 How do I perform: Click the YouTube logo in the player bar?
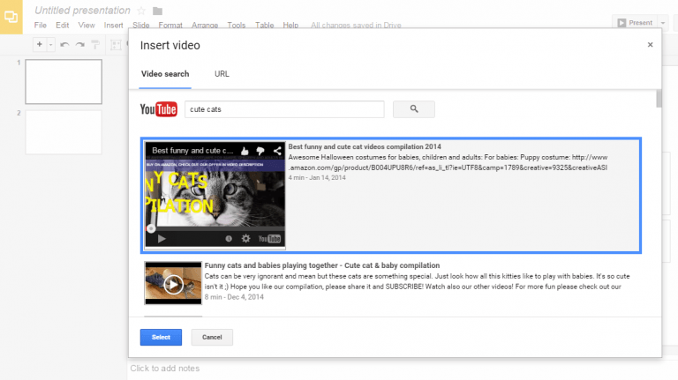pyautogui.click(x=269, y=239)
